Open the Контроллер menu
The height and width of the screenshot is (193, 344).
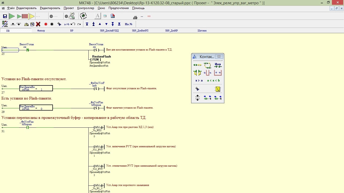tap(86, 8)
